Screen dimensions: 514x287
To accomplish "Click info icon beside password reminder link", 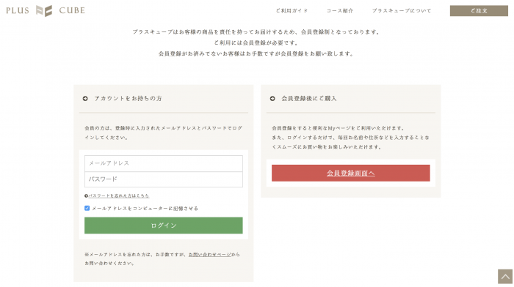I will pos(86,195).
